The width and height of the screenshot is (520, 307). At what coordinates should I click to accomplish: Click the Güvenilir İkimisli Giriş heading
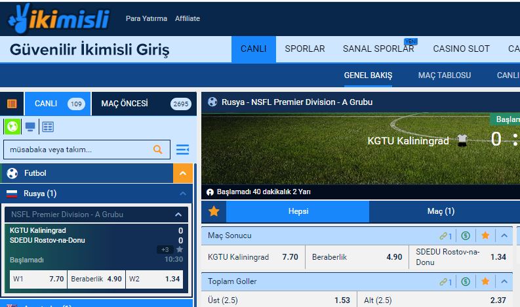90,50
